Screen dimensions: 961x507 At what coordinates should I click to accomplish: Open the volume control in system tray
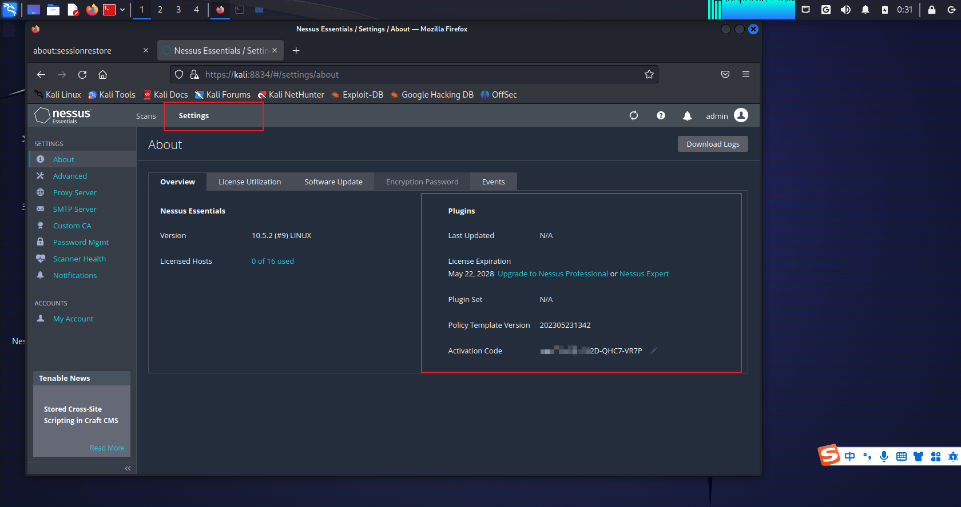pos(845,10)
